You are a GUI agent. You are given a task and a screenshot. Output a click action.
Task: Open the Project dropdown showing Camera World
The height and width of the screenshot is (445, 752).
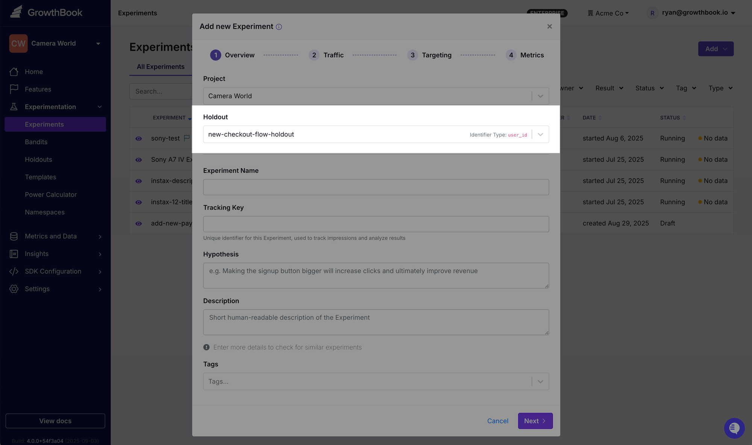click(540, 96)
